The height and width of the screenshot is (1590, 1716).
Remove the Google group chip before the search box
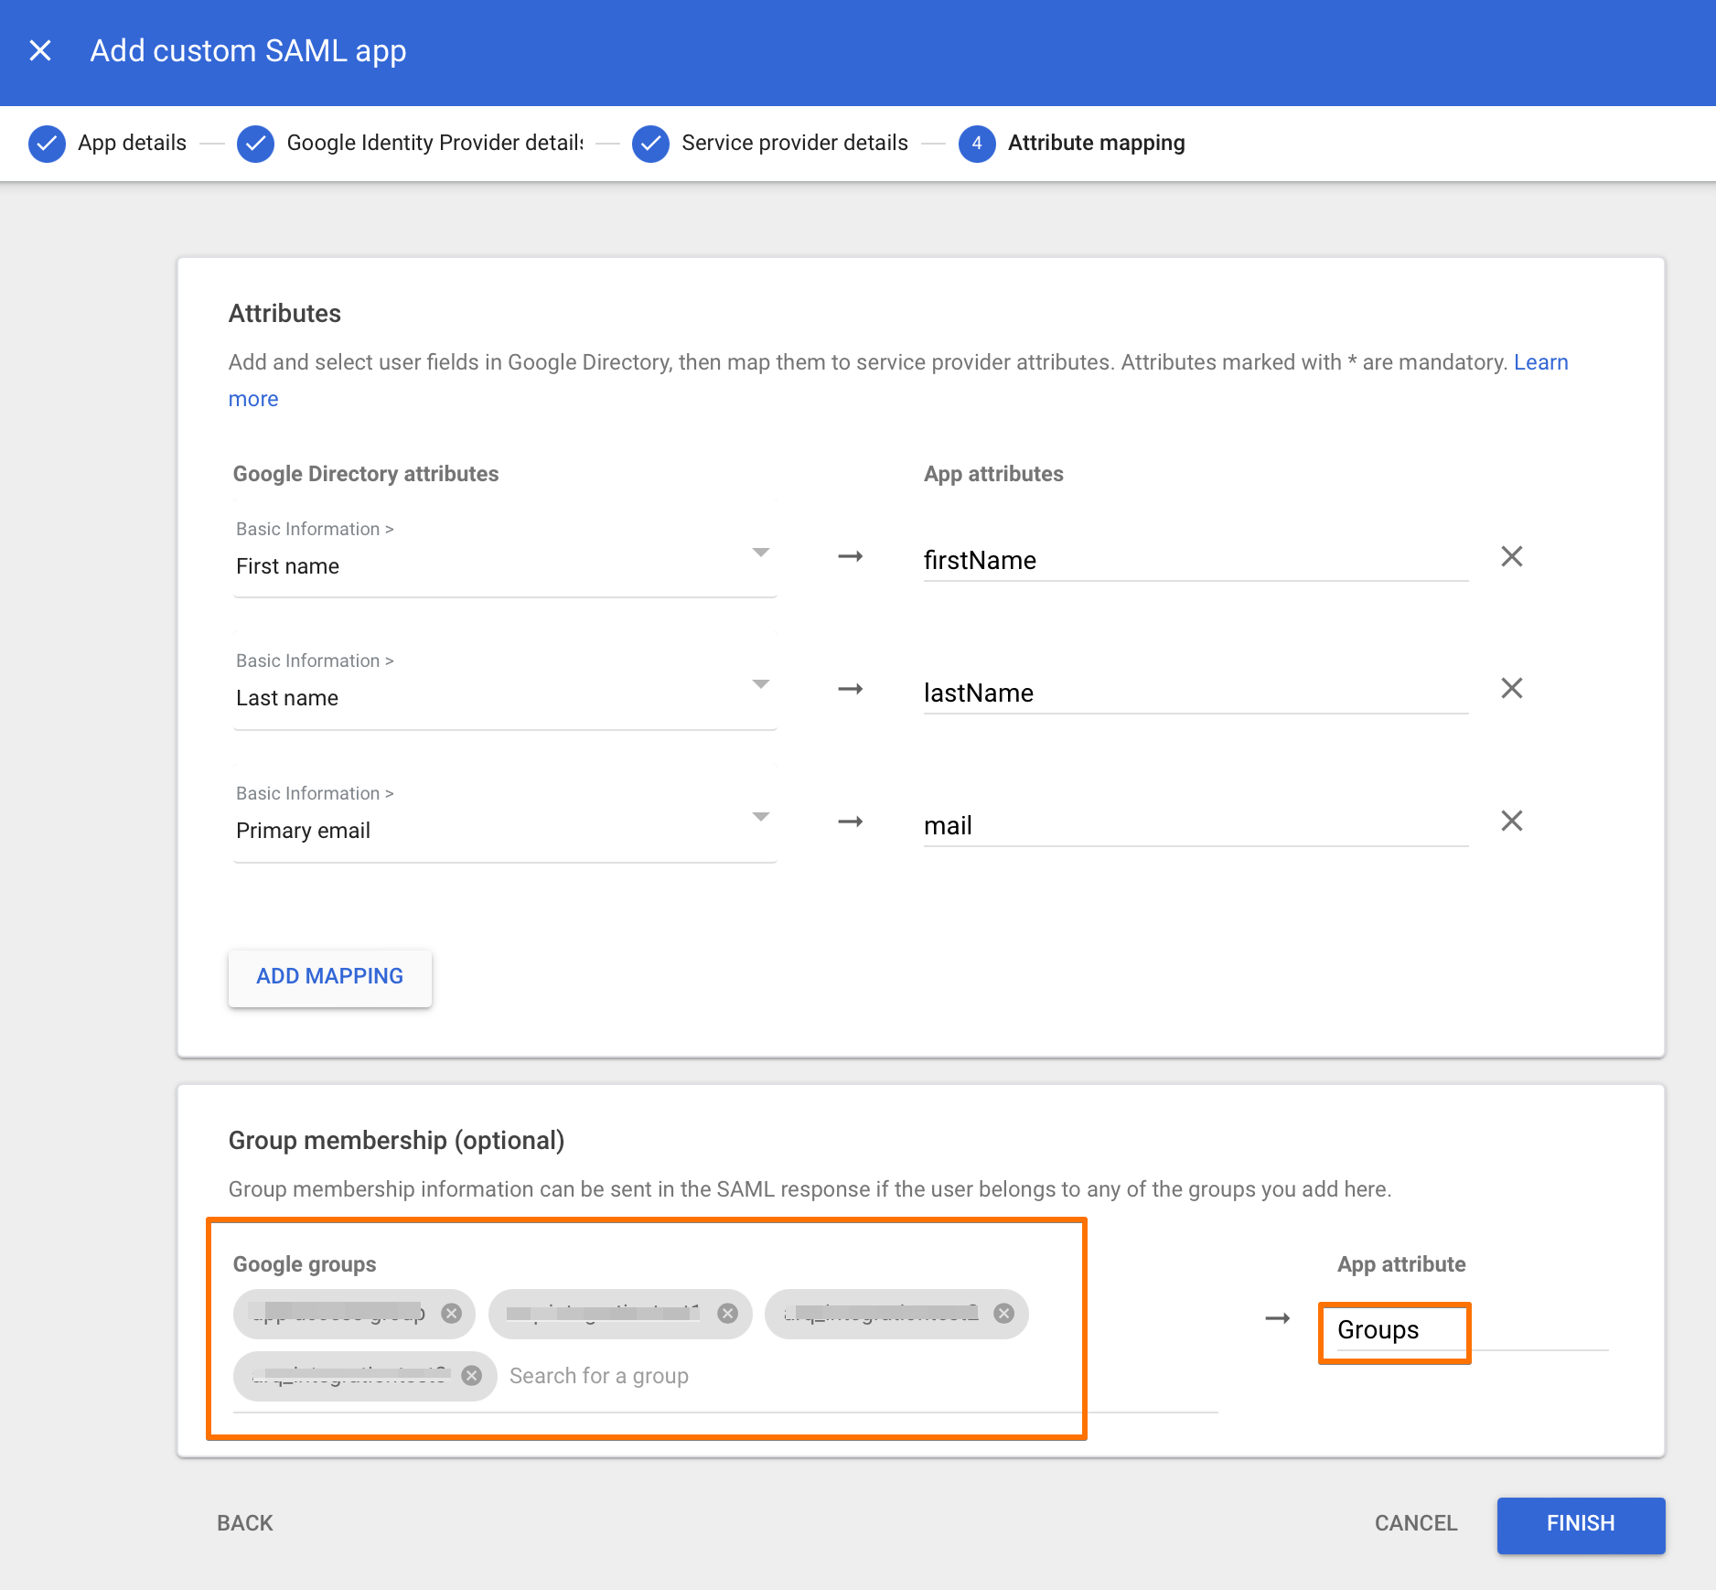coord(471,1376)
